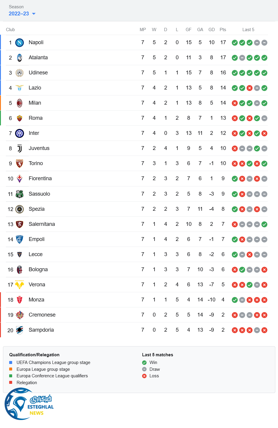The image size is (278, 428).
Task: Click the Milan club badge
Action: click(20, 103)
